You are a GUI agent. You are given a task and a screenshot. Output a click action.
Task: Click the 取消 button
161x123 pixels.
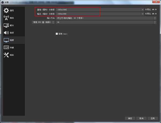pyautogui.click(x=141, y=118)
